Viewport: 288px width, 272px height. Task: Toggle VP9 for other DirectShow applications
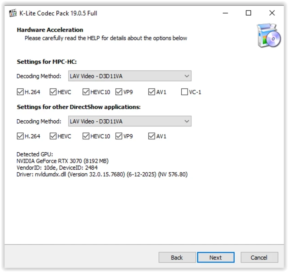click(x=119, y=136)
